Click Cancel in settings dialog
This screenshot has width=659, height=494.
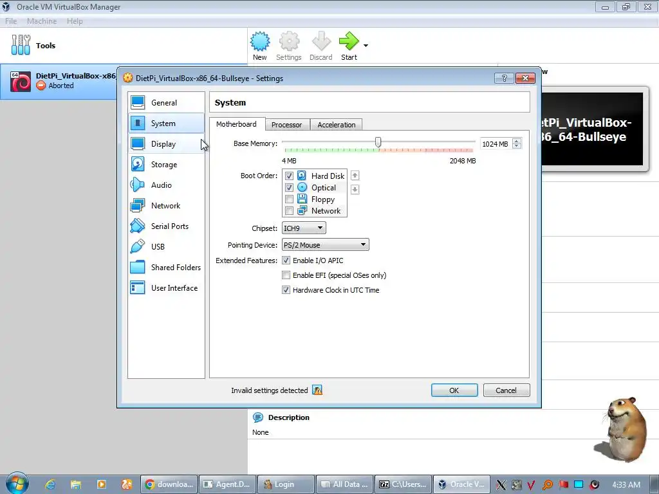506,390
